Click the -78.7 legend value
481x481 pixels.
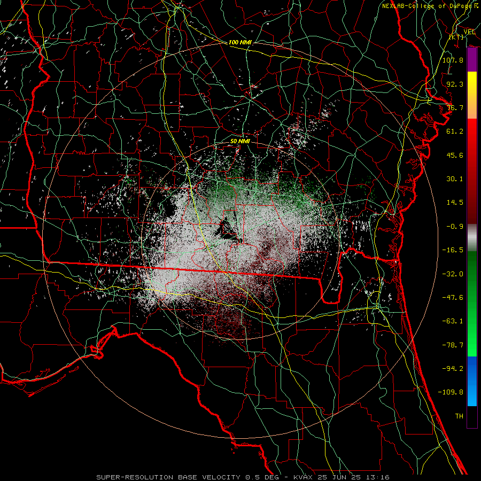click(x=453, y=345)
